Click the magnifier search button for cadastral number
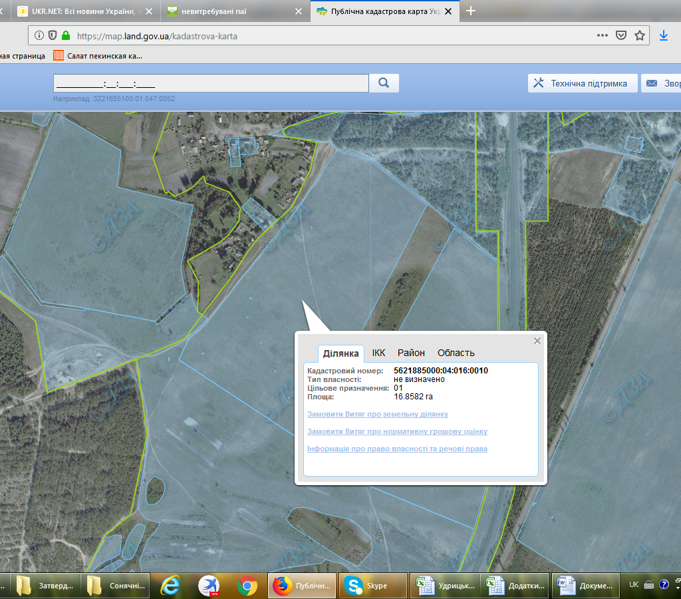The height and width of the screenshot is (599, 681). (x=384, y=83)
